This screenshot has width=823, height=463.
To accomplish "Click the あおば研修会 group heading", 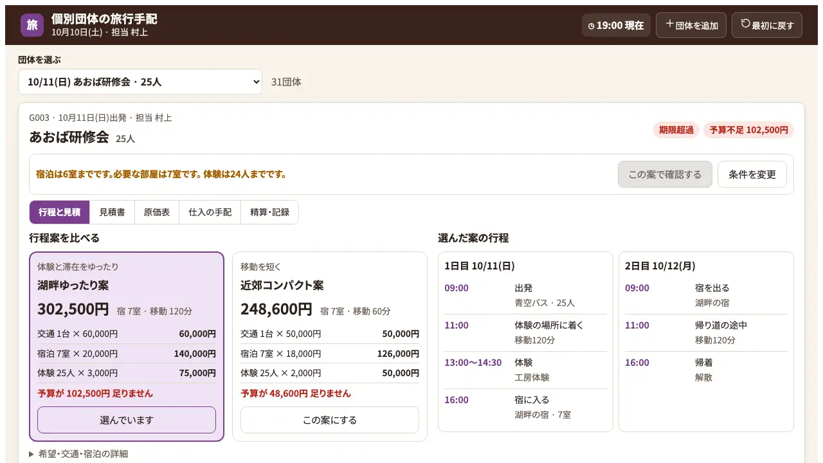I will click(69, 137).
